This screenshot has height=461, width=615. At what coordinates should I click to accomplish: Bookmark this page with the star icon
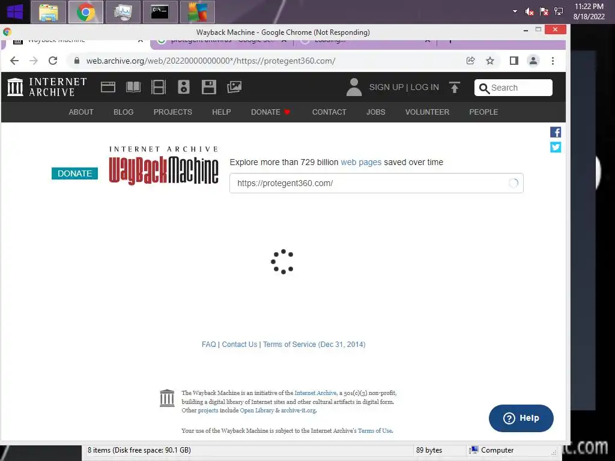pyautogui.click(x=490, y=61)
